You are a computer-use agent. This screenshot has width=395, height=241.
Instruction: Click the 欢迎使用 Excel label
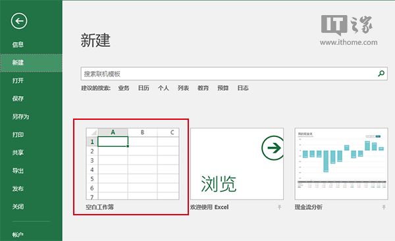(x=209, y=207)
